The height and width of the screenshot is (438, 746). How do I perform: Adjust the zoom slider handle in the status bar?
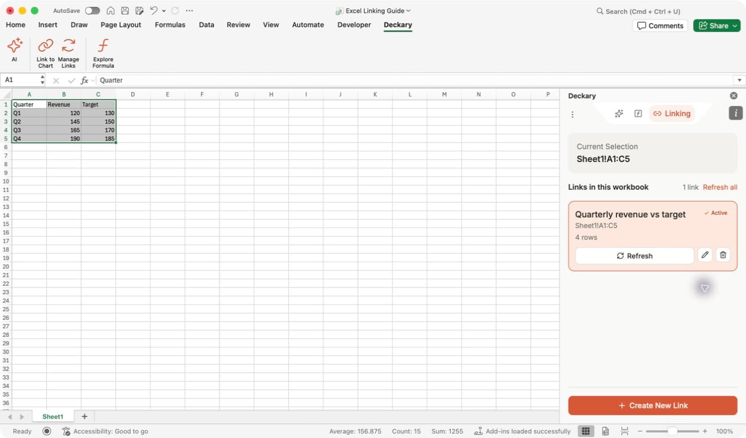(672, 431)
